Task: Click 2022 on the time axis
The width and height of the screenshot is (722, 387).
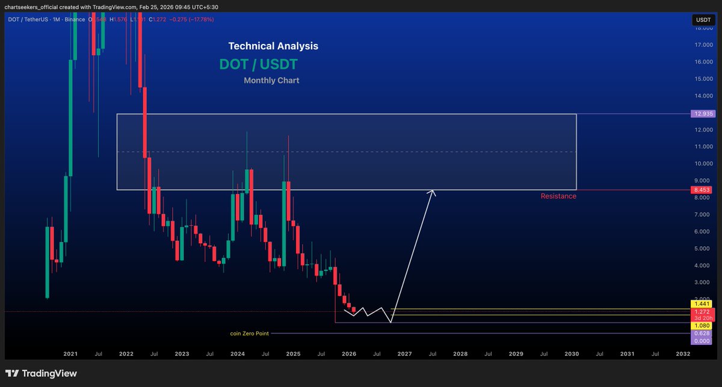Action: click(126, 354)
